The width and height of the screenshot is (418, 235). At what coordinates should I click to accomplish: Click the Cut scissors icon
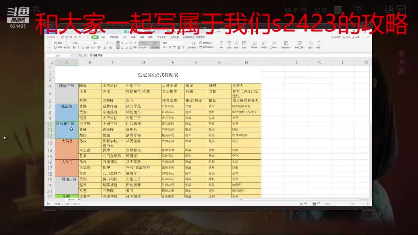tap(56, 43)
